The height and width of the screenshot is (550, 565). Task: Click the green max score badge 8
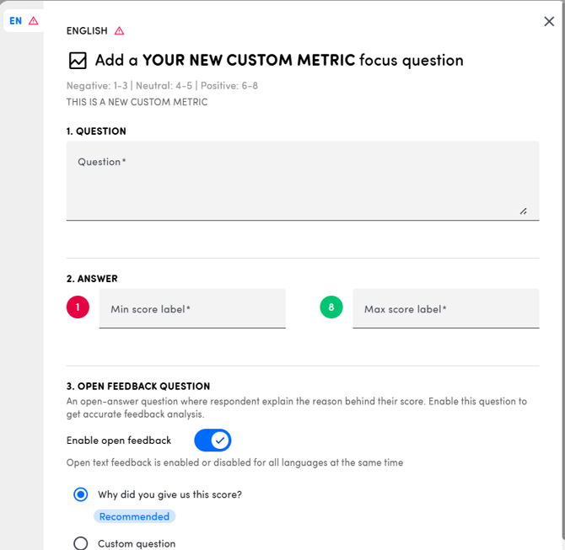click(x=331, y=307)
